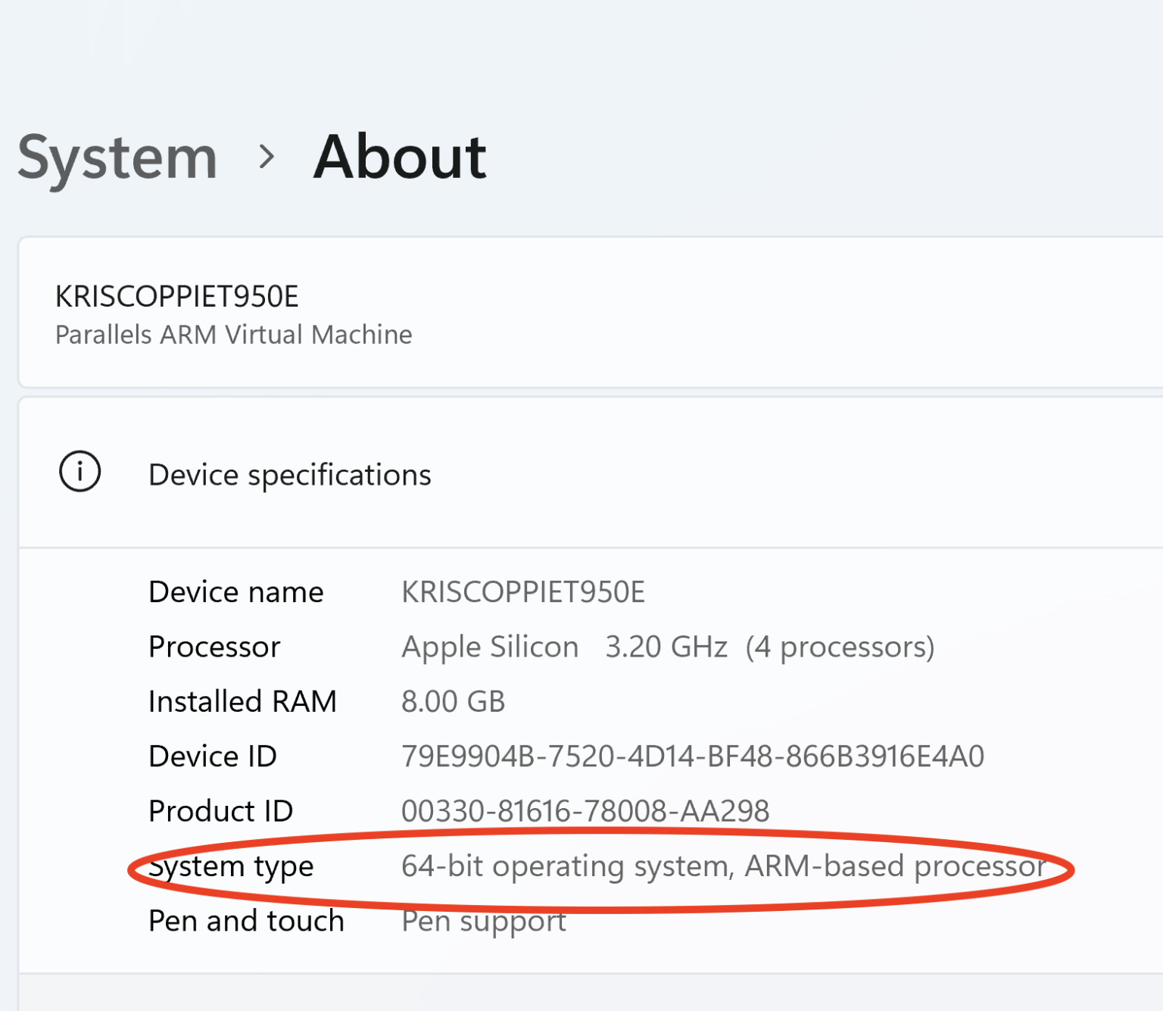Select the 8.00 GB RAM value

[x=453, y=702]
